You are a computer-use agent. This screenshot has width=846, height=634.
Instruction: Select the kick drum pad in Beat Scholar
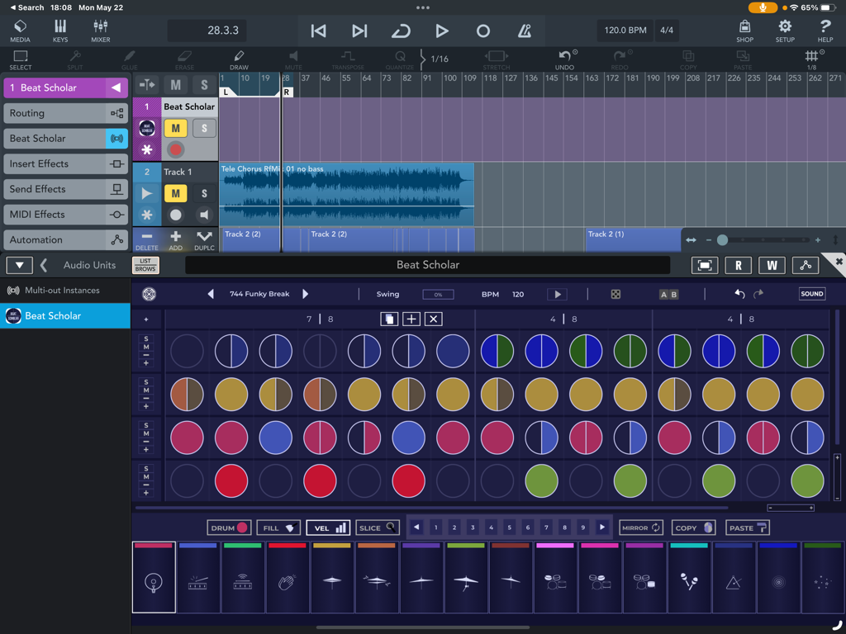pos(154,578)
